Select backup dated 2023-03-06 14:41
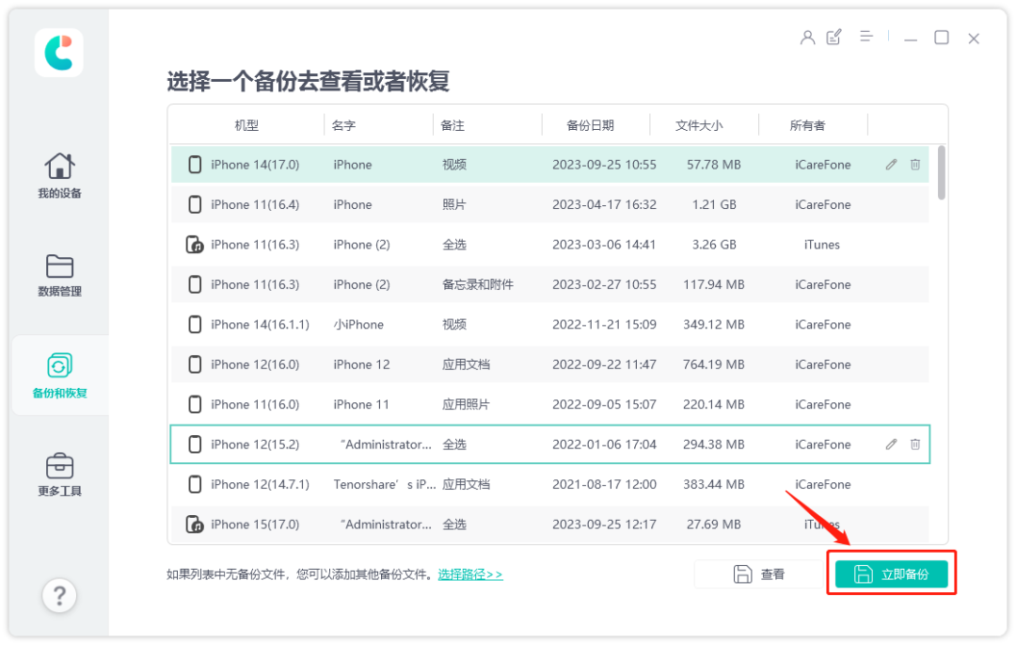 549,245
